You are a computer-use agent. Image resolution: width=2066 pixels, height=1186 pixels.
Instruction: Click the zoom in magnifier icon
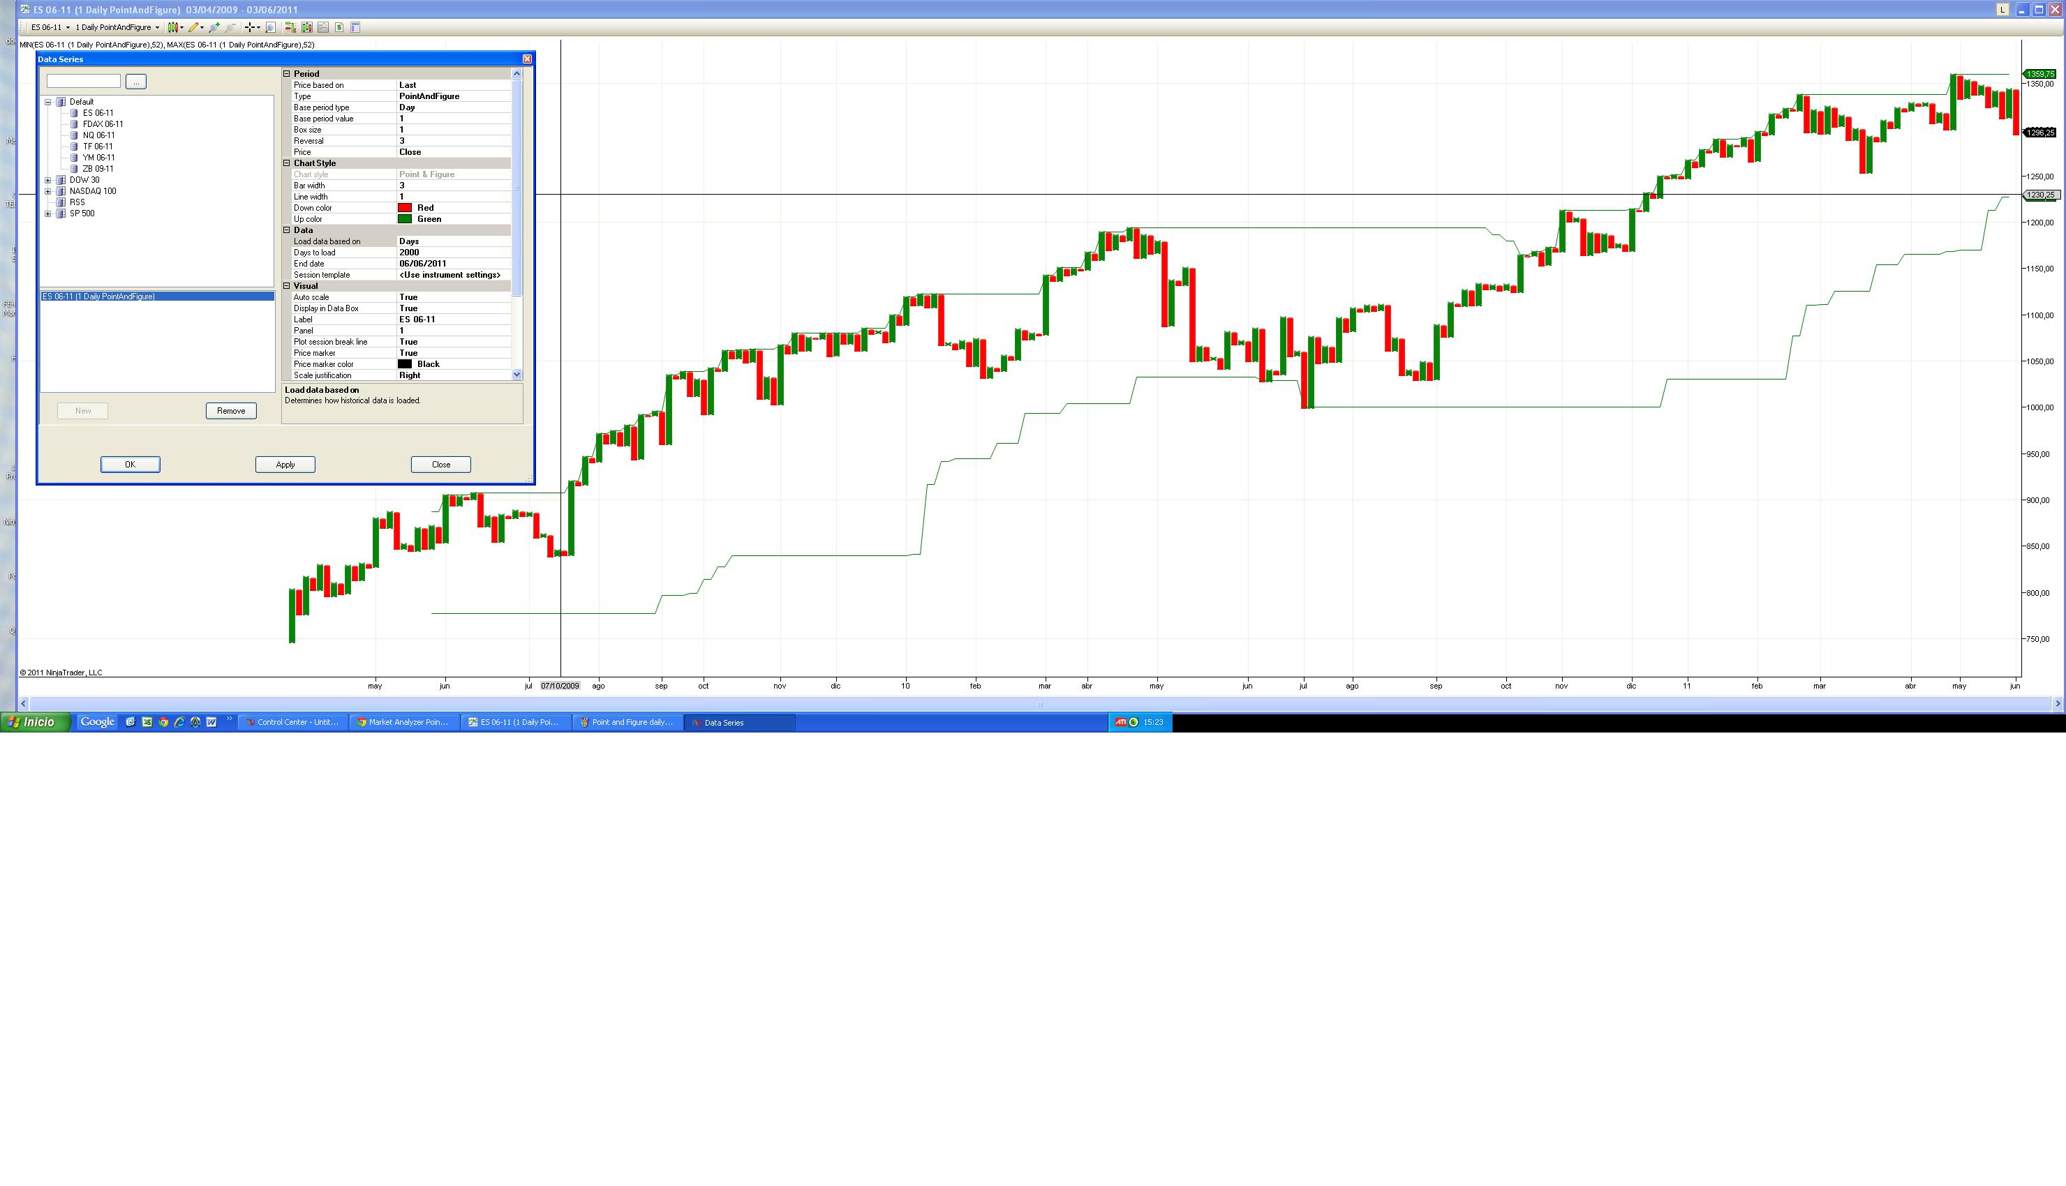coord(214,27)
